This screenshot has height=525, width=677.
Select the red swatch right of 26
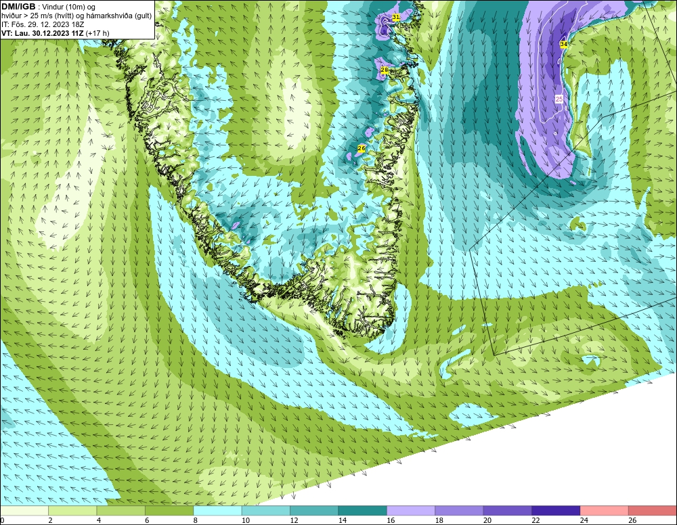653,511
